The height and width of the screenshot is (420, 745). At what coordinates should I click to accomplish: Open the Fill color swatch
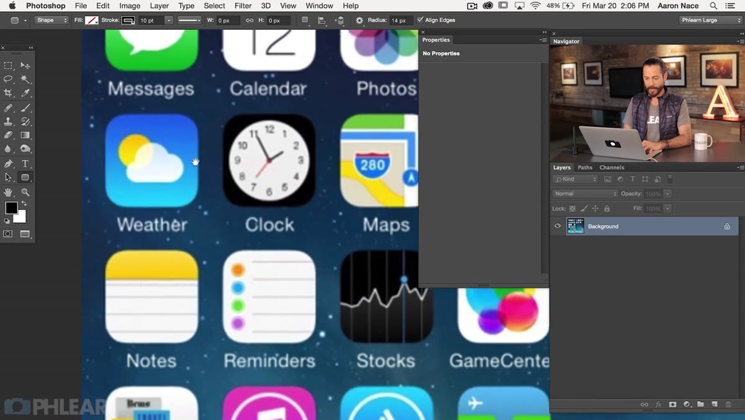[92, 20]
